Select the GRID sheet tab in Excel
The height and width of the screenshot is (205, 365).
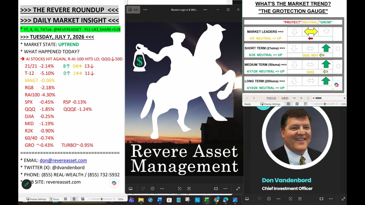(285, 98)
